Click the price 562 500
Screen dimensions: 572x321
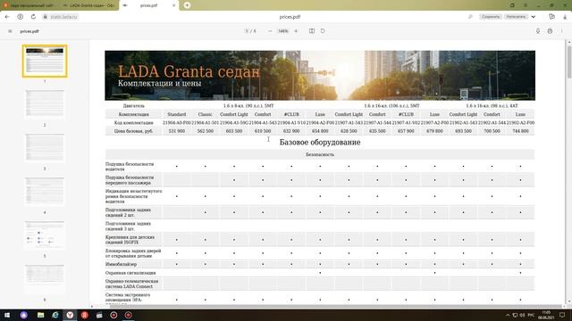206,131
